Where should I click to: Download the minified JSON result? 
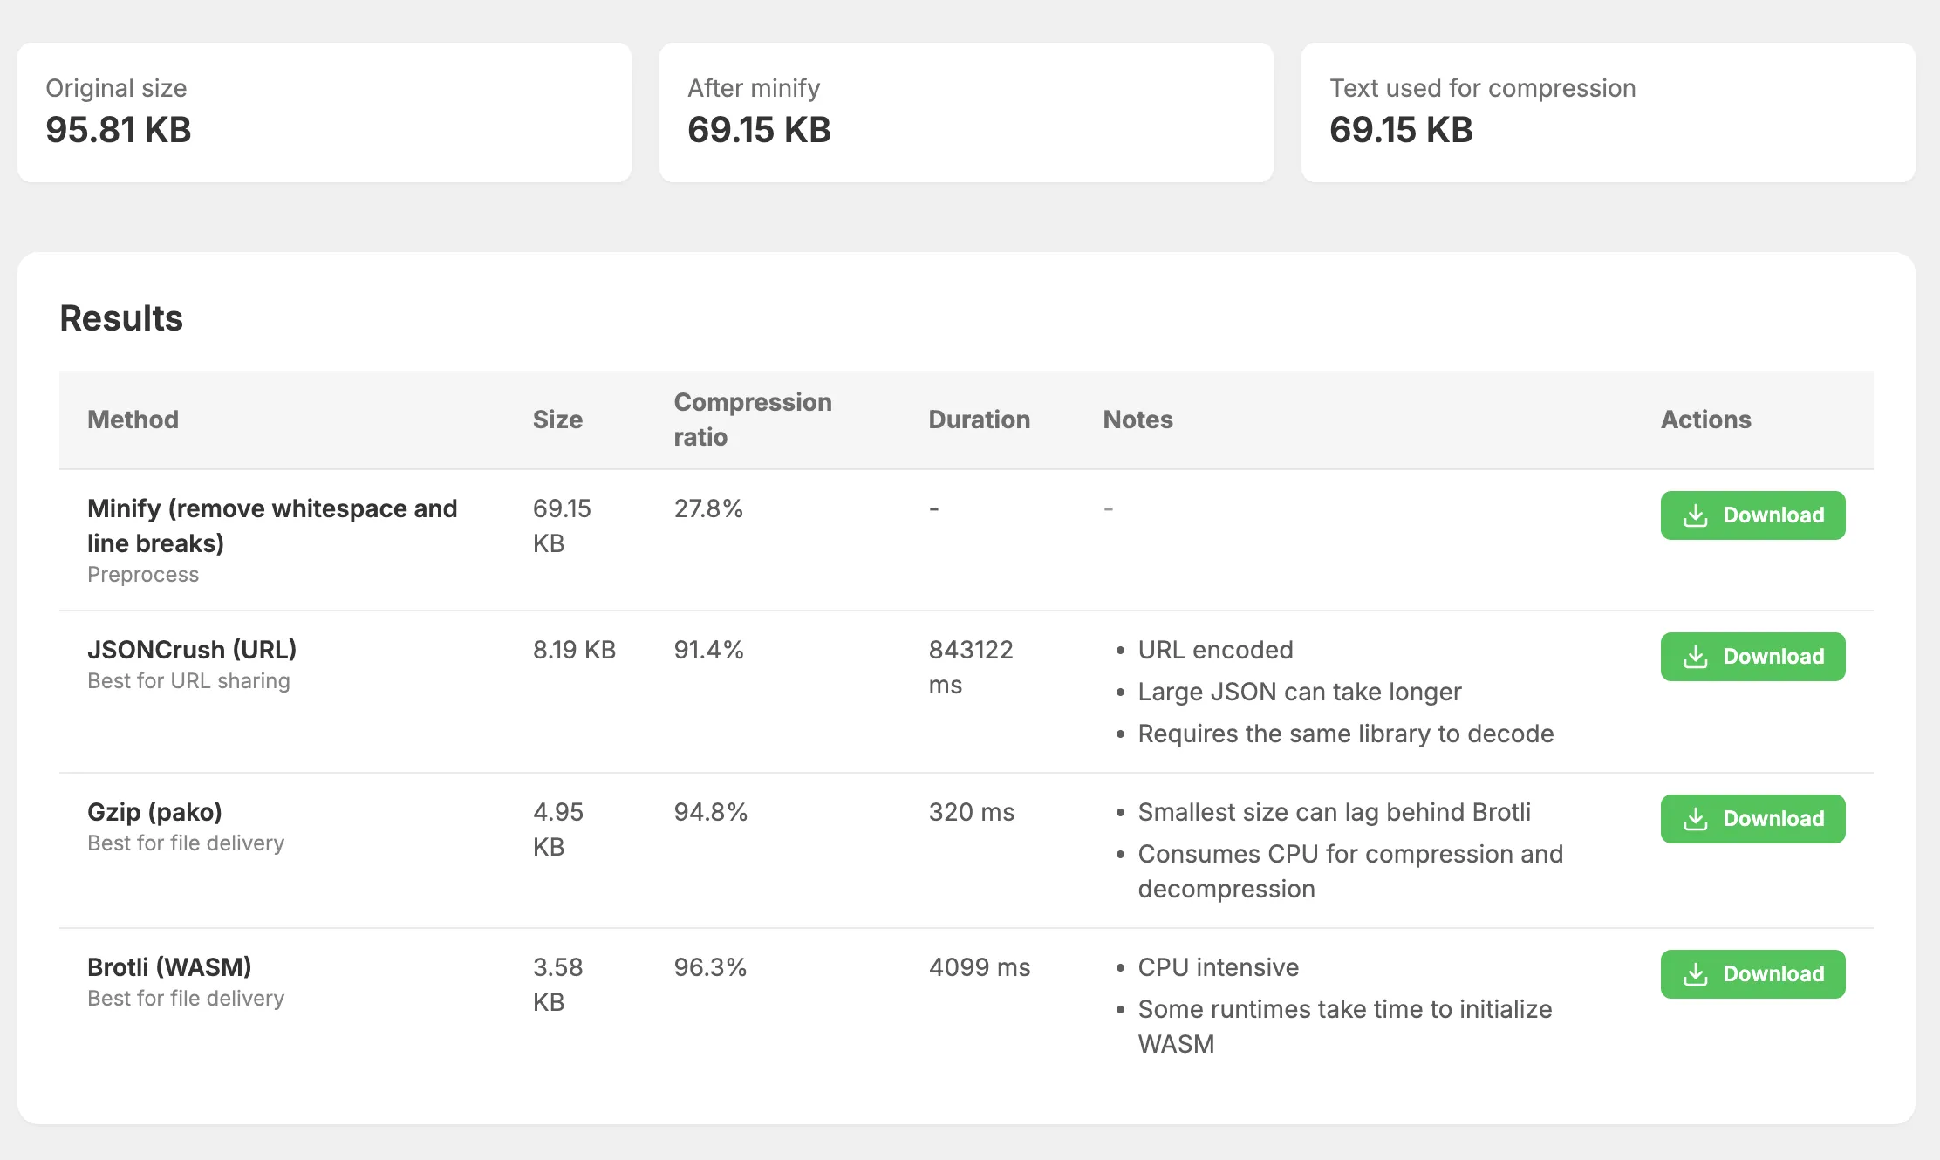(x=1752, y=515)
